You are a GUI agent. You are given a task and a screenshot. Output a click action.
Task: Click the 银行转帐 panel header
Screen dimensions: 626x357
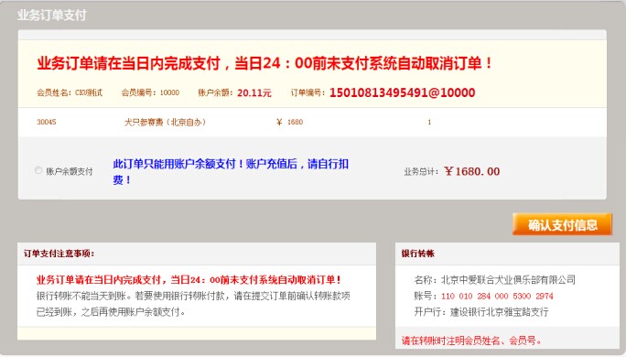418,254
